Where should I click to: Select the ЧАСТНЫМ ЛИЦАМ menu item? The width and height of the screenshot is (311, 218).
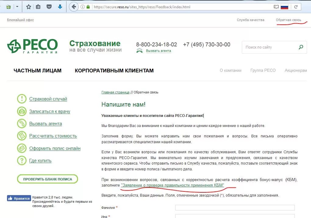tap(38, 71)
